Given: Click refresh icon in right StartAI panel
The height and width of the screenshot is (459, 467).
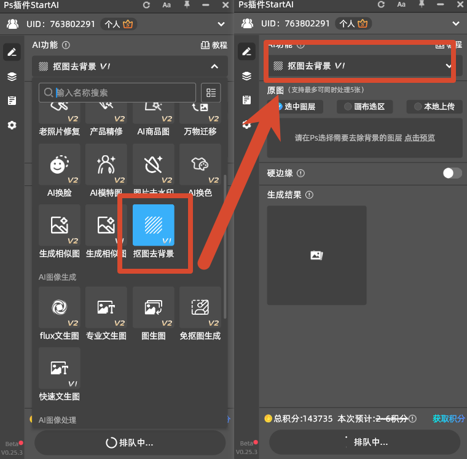Looking at the screenshot, I should (x=381, y=4).
